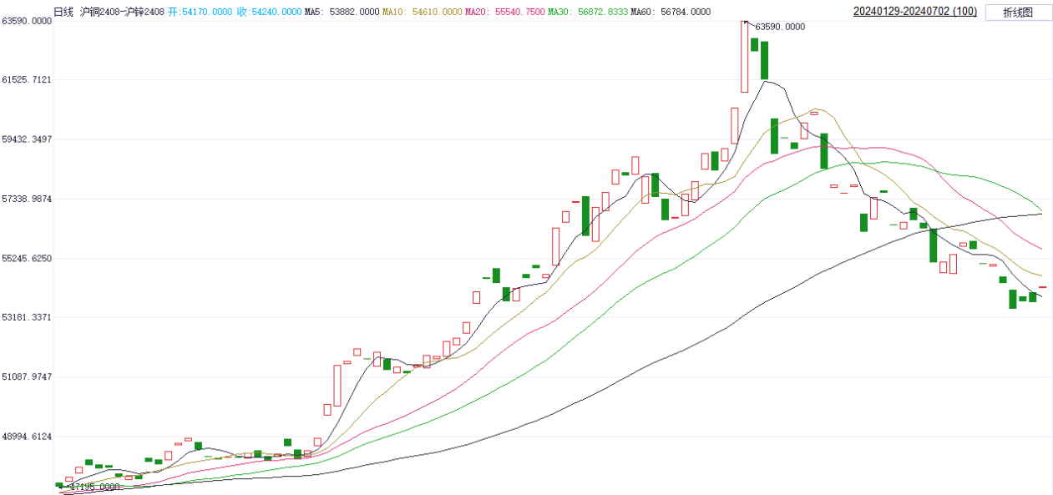This screenshot has height=495, width=1053.
Task: Select the y-axis value 51087.9747
Action: 28,377
